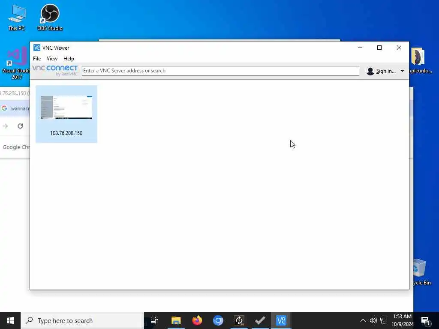Click the user avatar icon beside Sign in
This screenshot has height=329, width=439.
[x=370, y=72]
